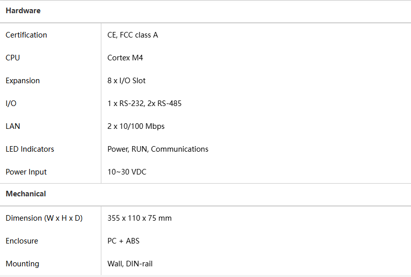Click the 8 x I/O Slot value

[127, 81]
